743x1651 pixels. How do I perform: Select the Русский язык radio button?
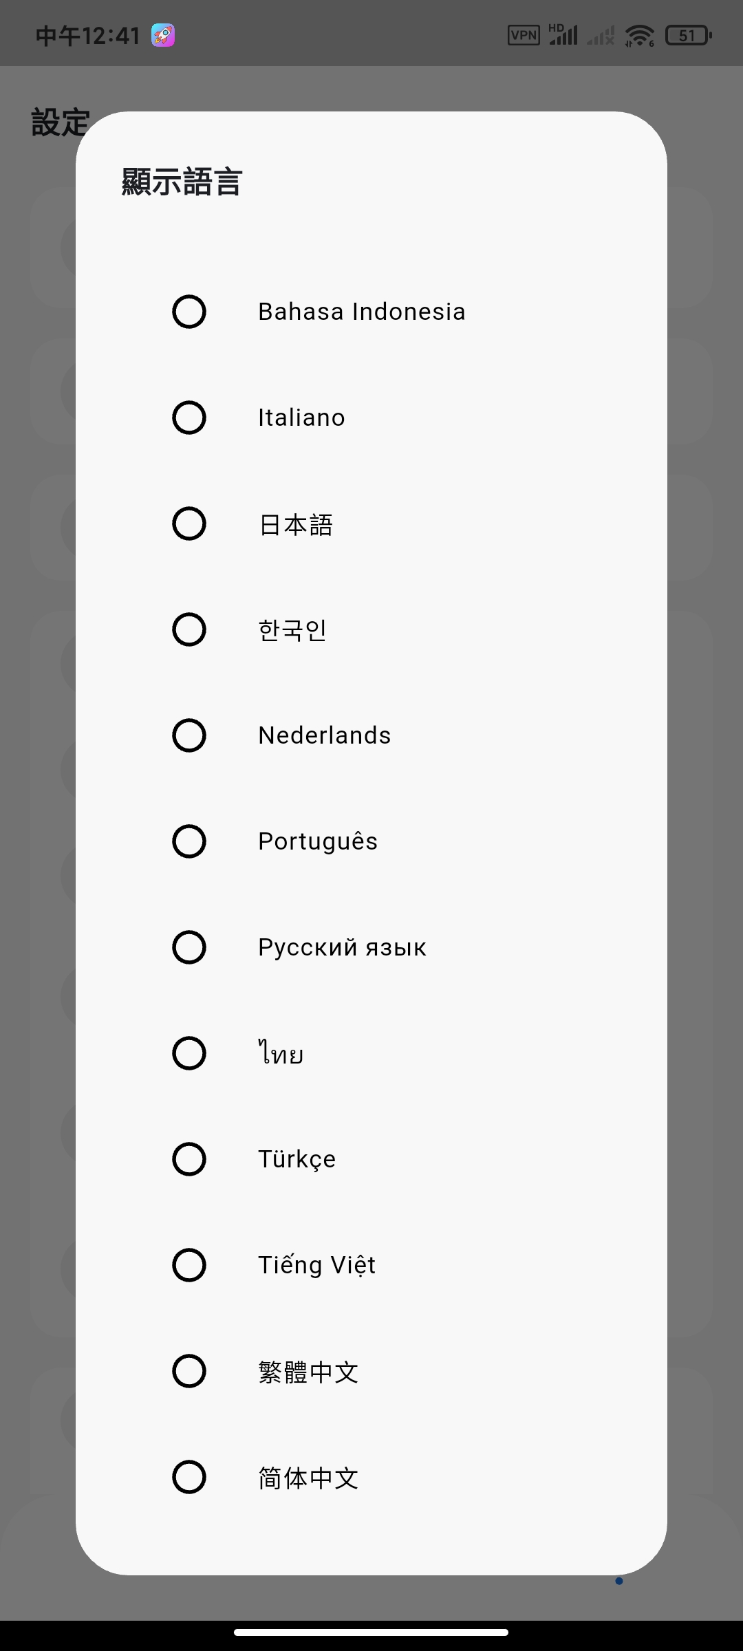[189, 947]
